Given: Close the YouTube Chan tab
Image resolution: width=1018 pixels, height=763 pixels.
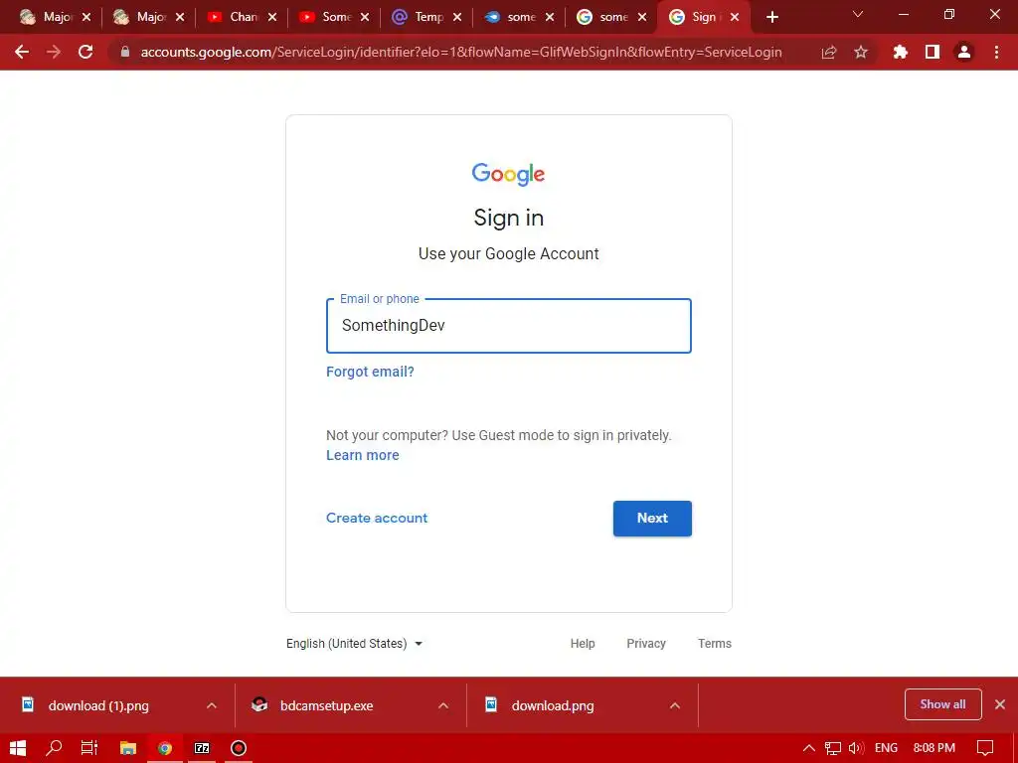Looking at the screenshot, I should [x=272, y=17].
